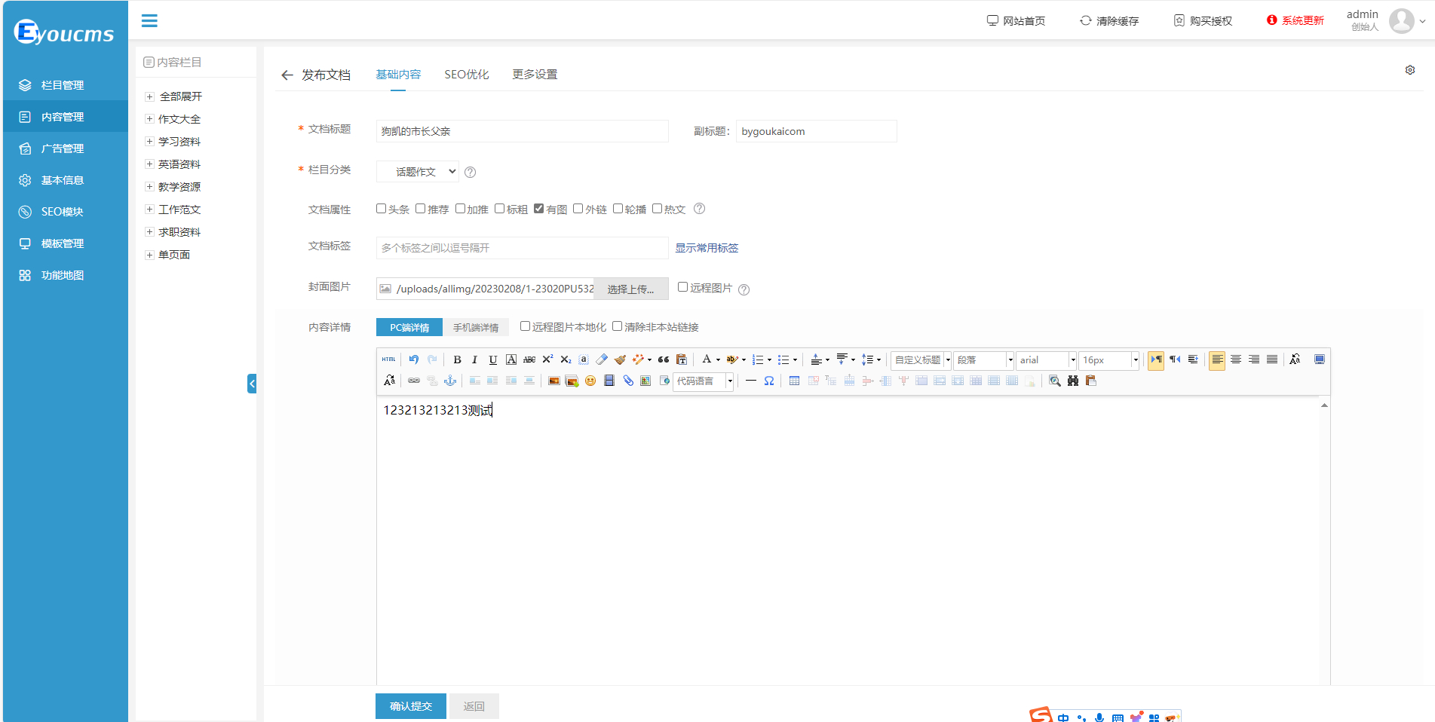Image resolution: width=1435 pixels, height=722 pixels.
Task: Tick the 远程图片本地化 checkbox
Action: click(x=526, y=326)
